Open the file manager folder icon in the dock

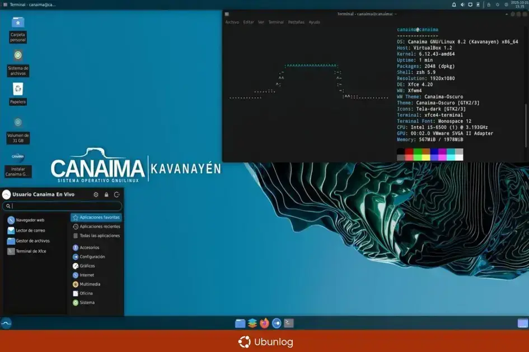click(x=240, y=323)
